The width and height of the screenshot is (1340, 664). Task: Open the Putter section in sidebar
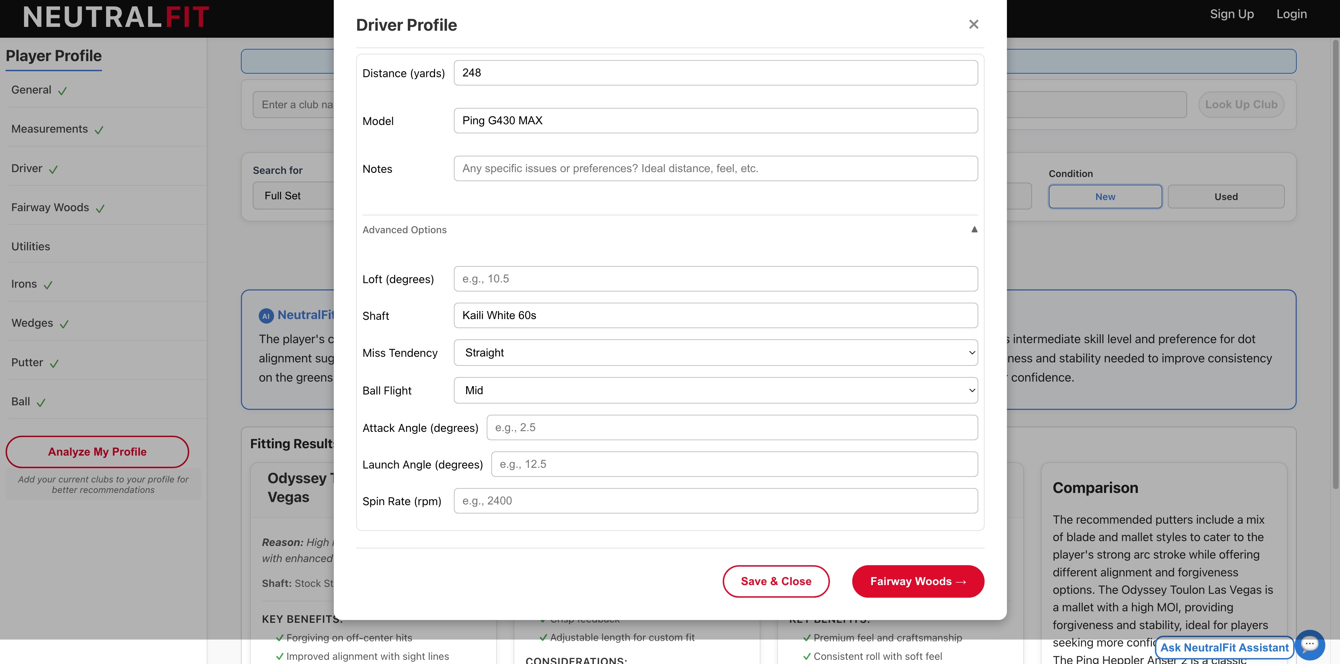pos(27,362)
